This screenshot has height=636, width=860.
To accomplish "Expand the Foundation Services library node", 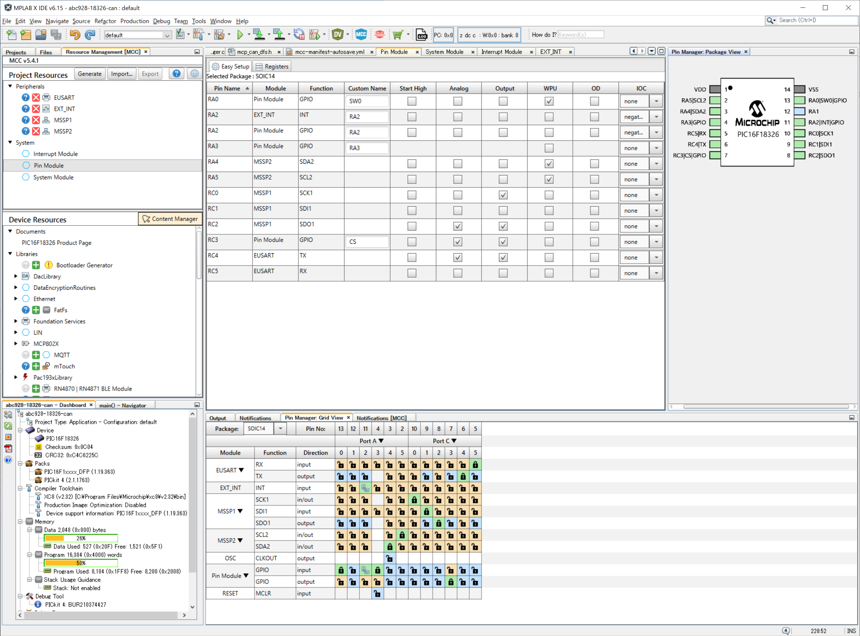I will pyautogui.click(x=16, y=321).
